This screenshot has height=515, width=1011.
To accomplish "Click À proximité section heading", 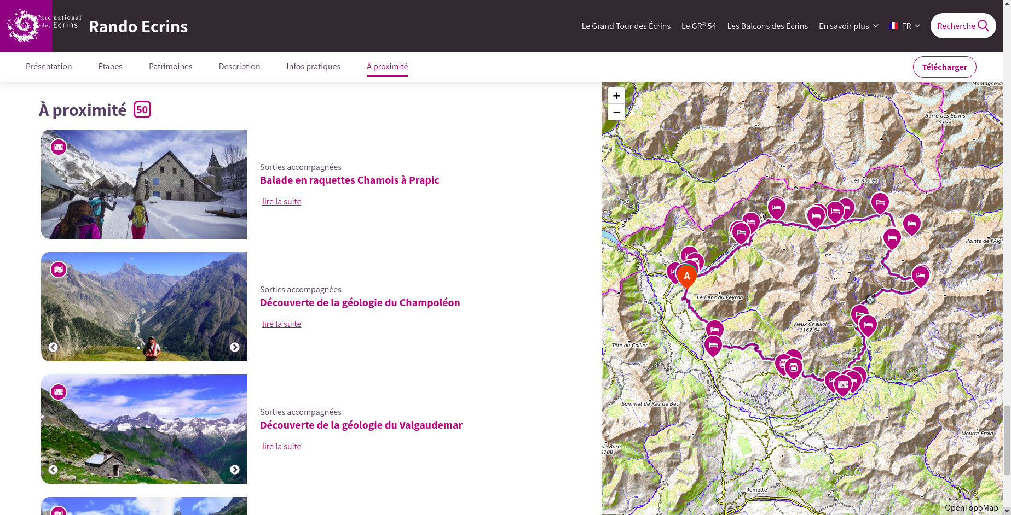I will point(83,110).
